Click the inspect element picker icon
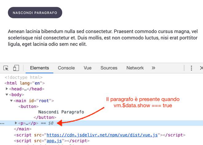This screenshot has width=203, height=145. pos(6,68)
